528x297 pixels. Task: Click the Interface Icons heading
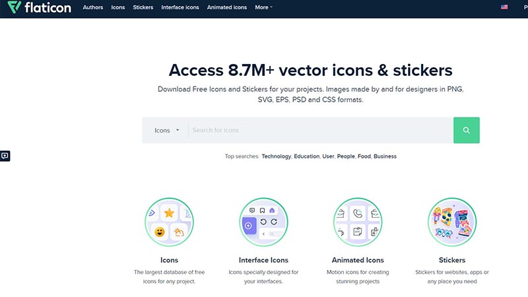[263, 260]
